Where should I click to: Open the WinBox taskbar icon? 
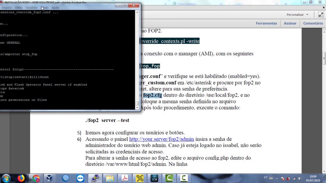(65, 178)
